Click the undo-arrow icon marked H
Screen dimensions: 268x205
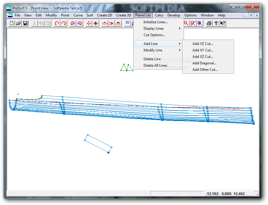coord(73,23)
